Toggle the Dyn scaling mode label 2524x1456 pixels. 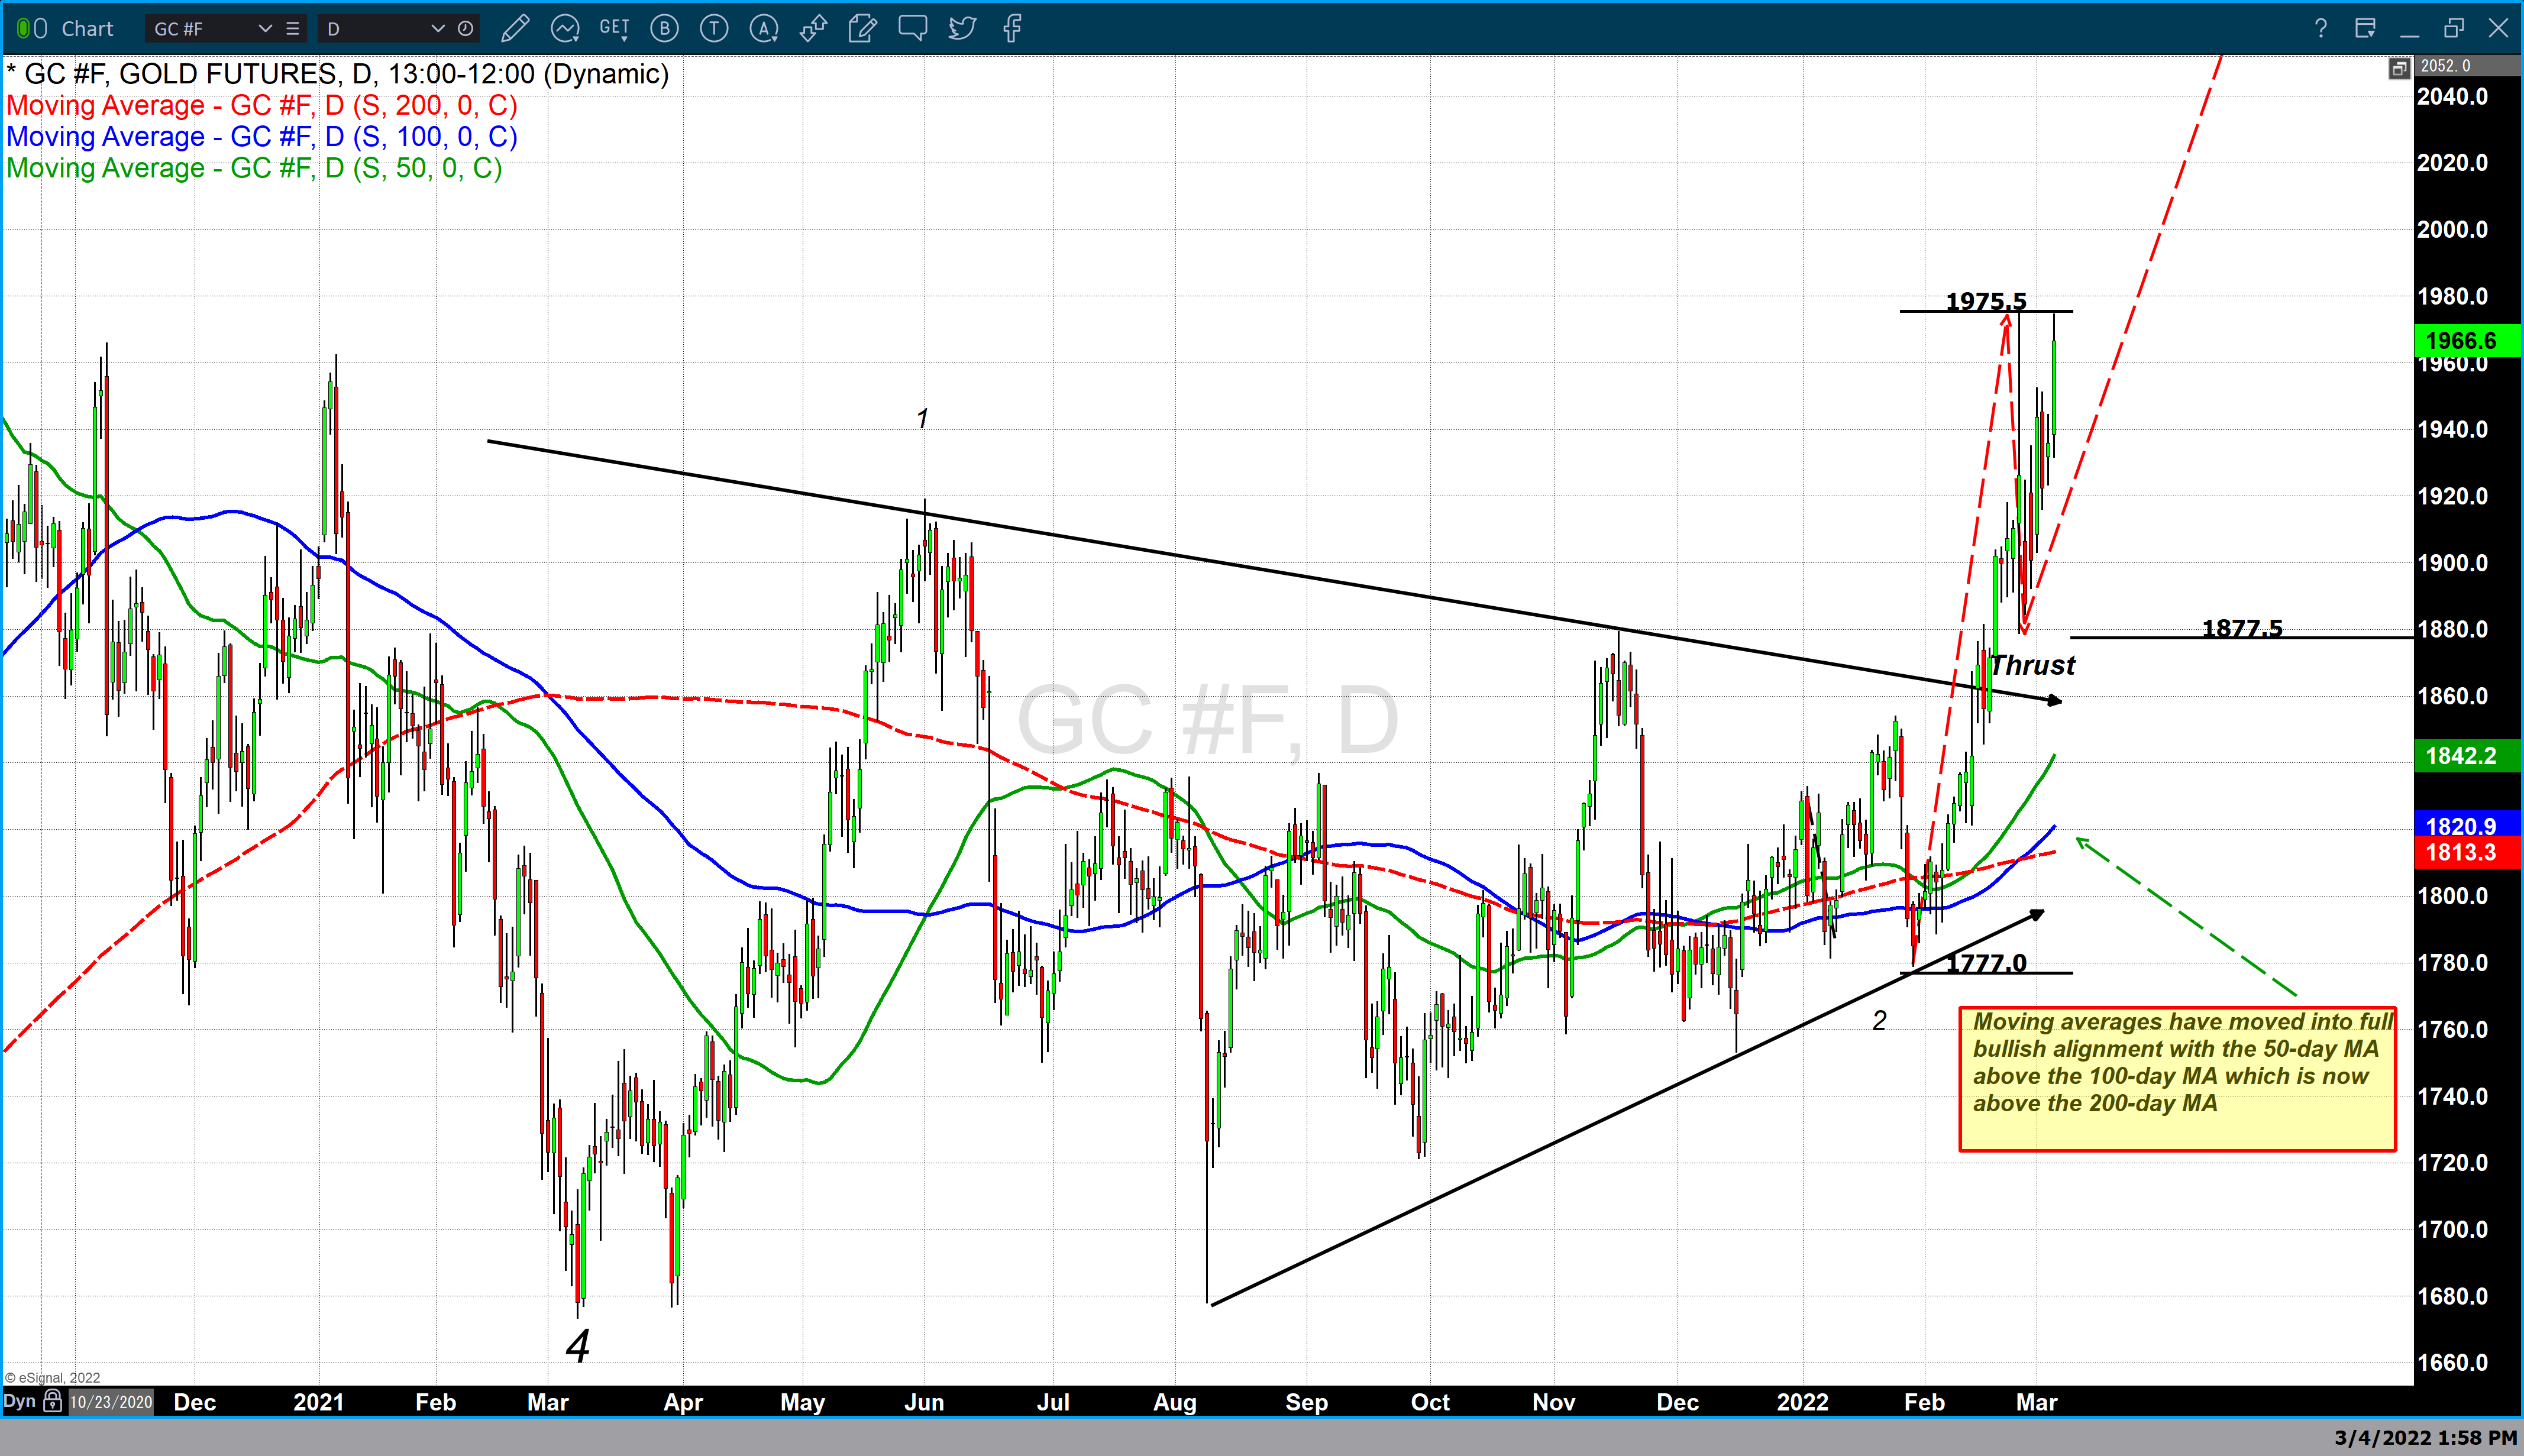tap(19, 1401)
